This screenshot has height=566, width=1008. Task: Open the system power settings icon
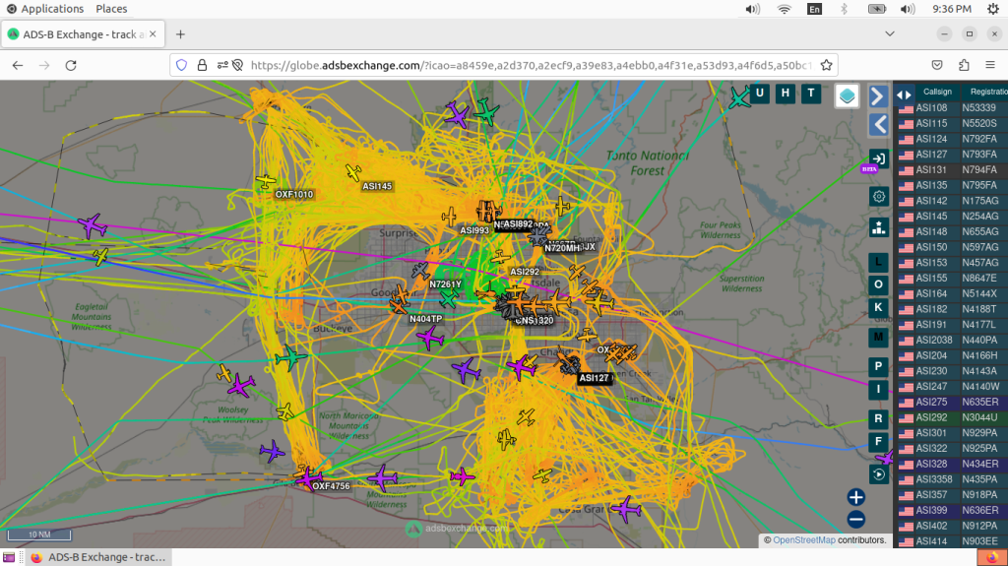click(x=992, y=8)
